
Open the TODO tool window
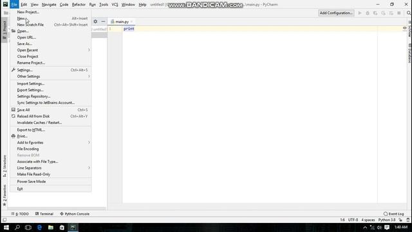point(20,214)
